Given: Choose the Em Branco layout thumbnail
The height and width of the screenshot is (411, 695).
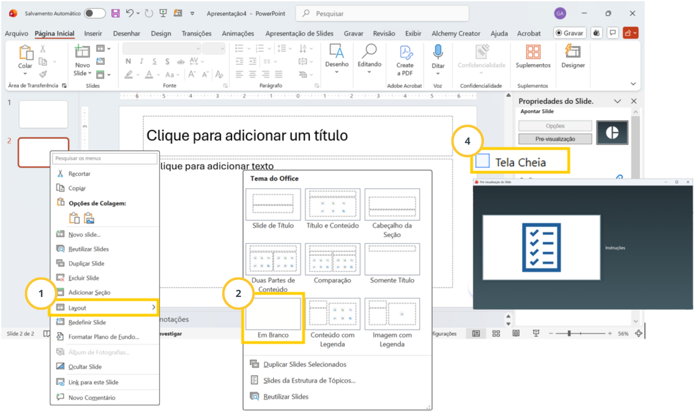Looking at the screenshot, I should click(273, 314).
